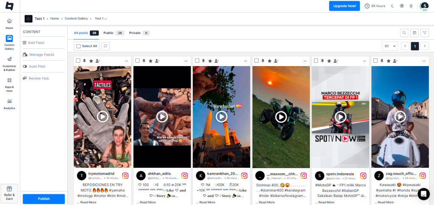Click the Test 1 workspace thumbnail
Screen dimensions: 434x205
(x=28, y=19)
